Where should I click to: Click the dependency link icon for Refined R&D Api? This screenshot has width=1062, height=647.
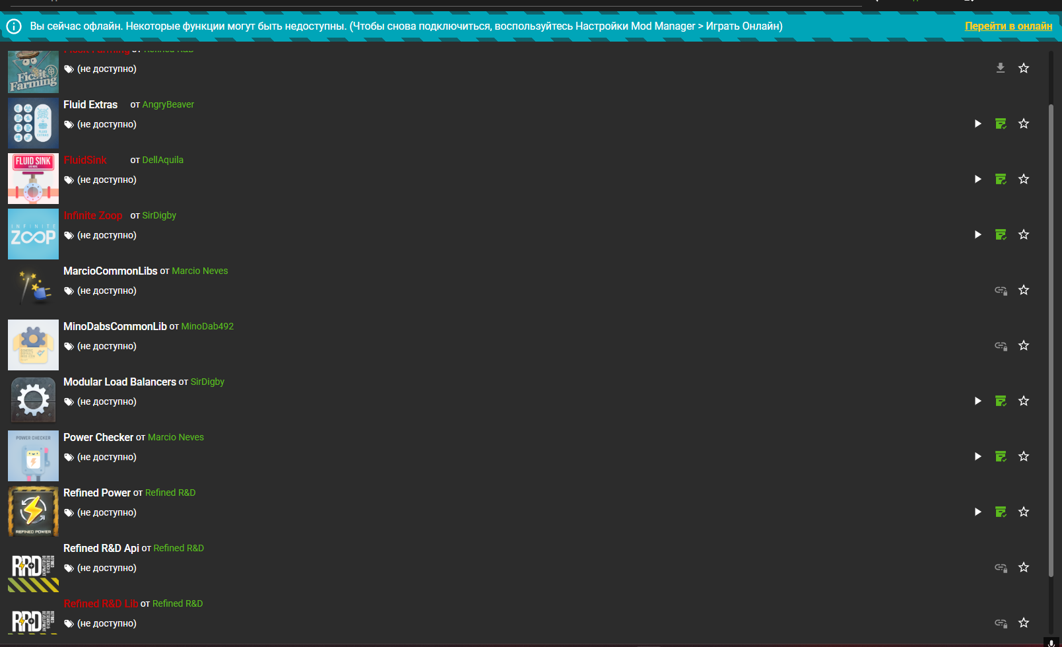click(1001, 567)
